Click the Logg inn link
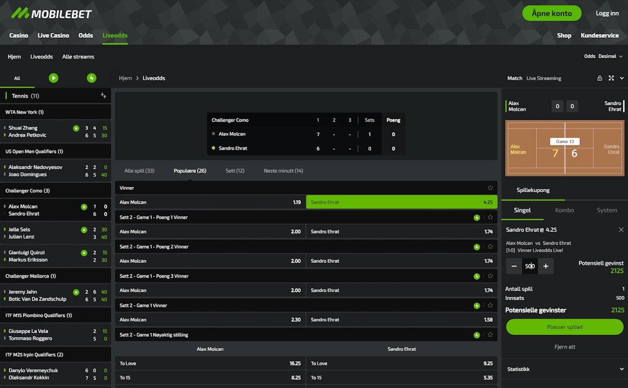Image resolution: width=628 pixels, height=388 pixels. (607, 13)
